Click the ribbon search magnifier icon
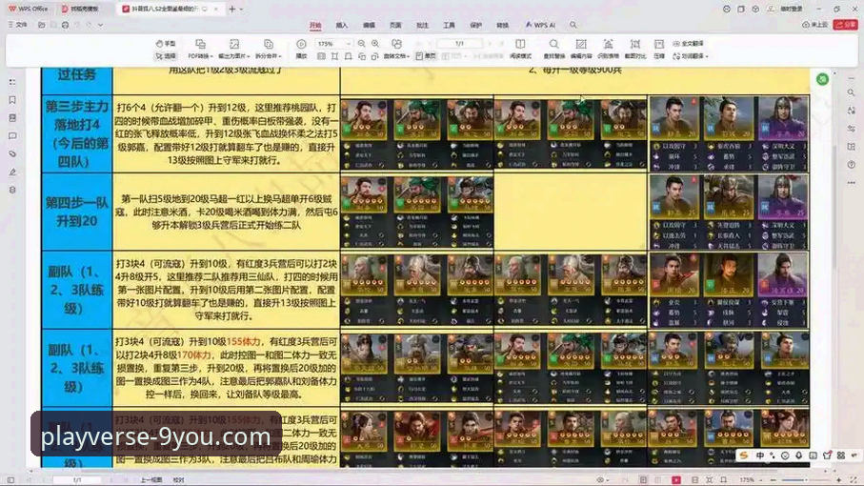This screenshot has width=864, height=486. pos(573,25)
